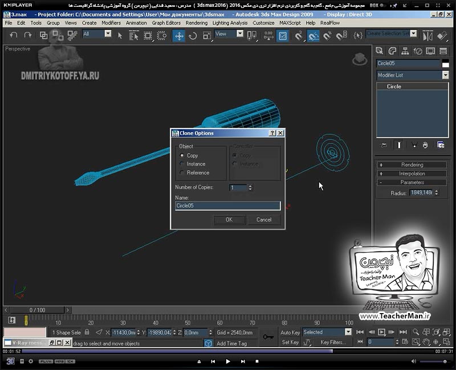
Task: Open the Animation menu
Action: [136, 23]
